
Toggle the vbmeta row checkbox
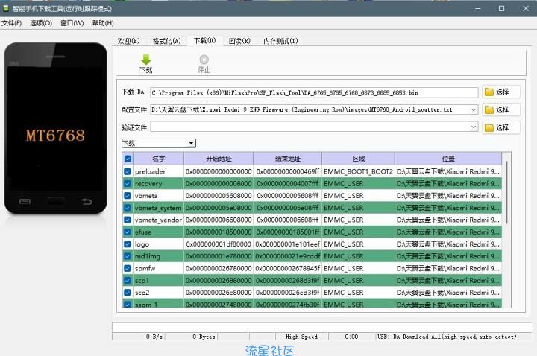click(x=128, y=196)
